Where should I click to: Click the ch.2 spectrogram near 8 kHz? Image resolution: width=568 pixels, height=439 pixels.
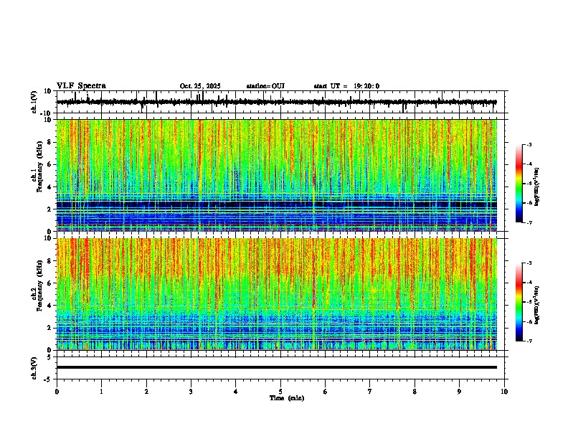(277, 261)
